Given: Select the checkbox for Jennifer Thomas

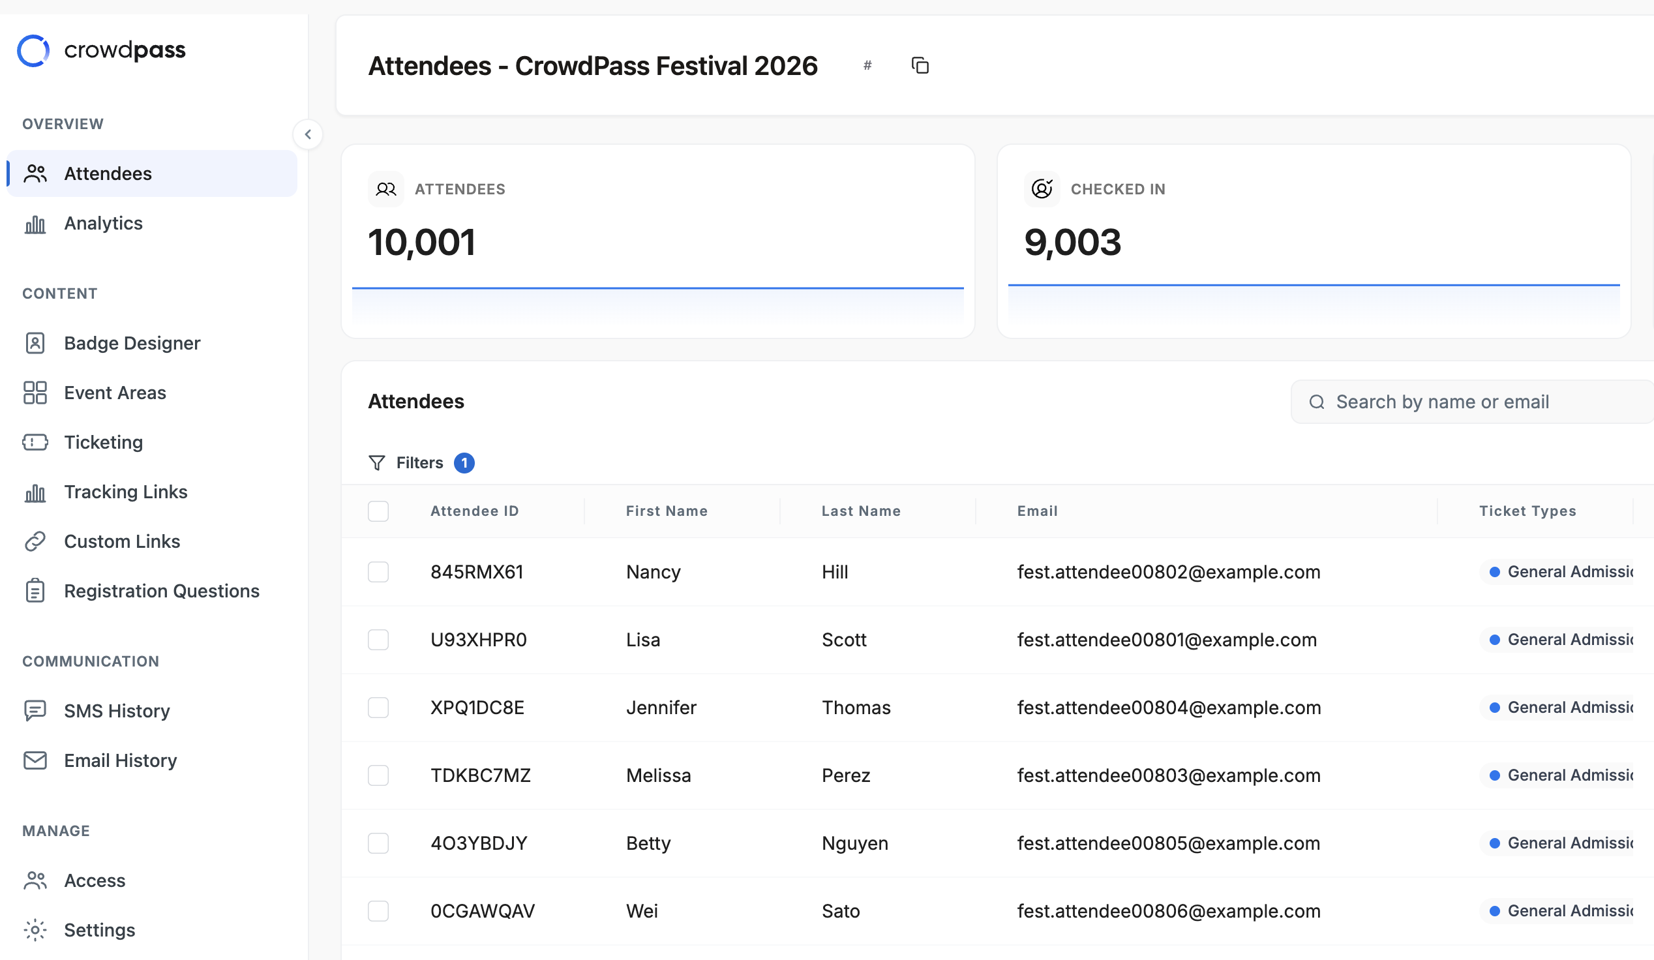Looking at the screenshot, I should (378, 708).
